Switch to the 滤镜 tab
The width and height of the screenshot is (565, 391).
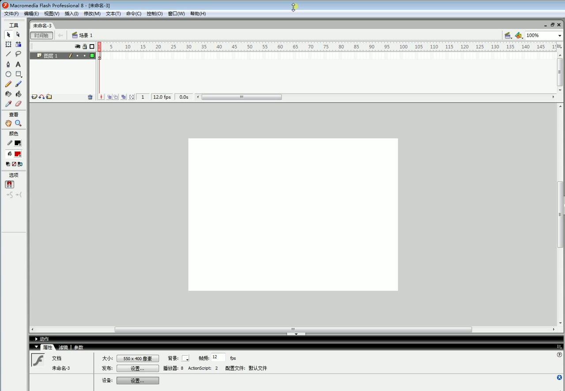click(63, 348)
